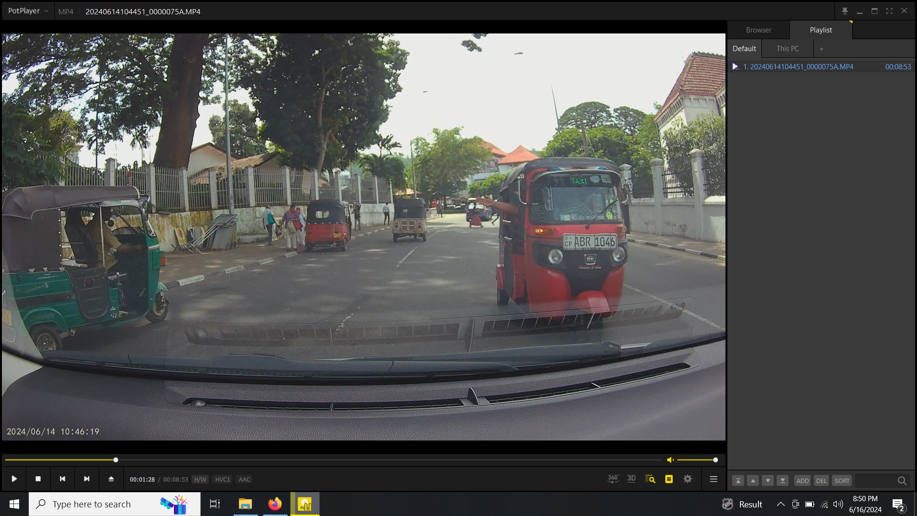Toggle the H/W decoding indicator
Screen dimensions: 917x516
click(x=200, y=479)
